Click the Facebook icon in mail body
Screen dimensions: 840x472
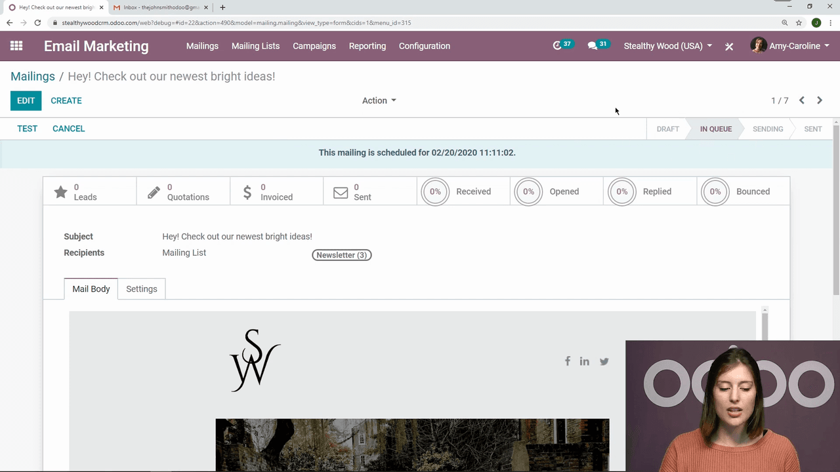point(568,361)
